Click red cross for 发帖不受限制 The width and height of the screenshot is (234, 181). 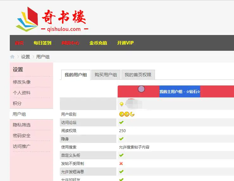point(121,163)
